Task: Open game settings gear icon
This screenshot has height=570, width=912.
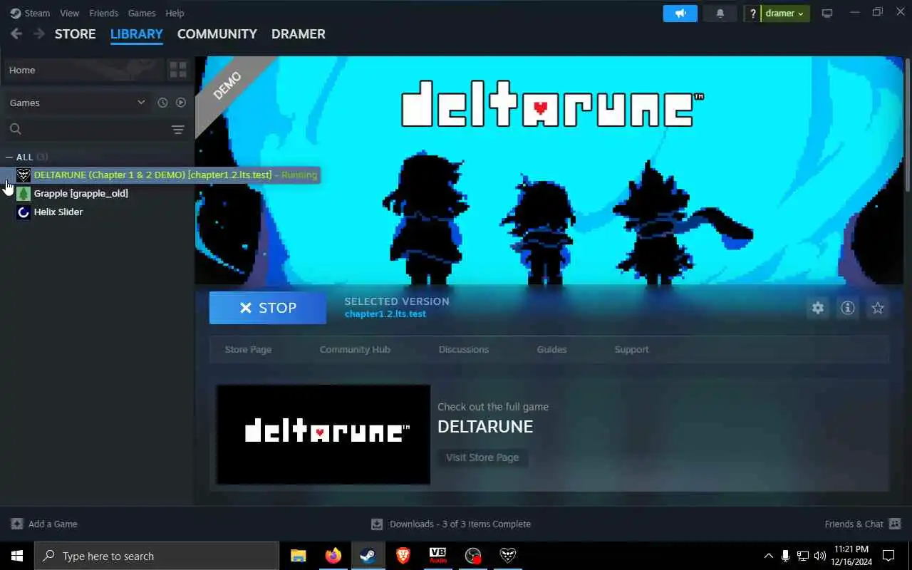Action: [818, 308]
